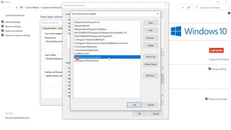Open Edit text... button

tap(151, 75)
